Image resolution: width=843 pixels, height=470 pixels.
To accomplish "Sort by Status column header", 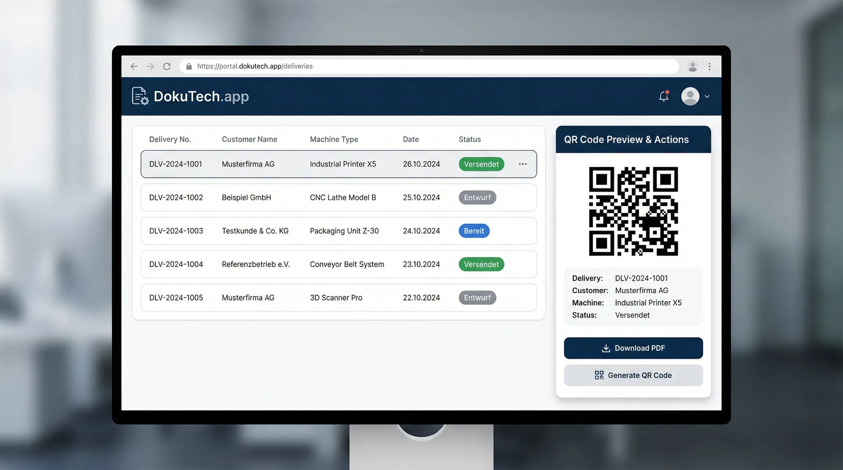I will click(x=469, y=139).
